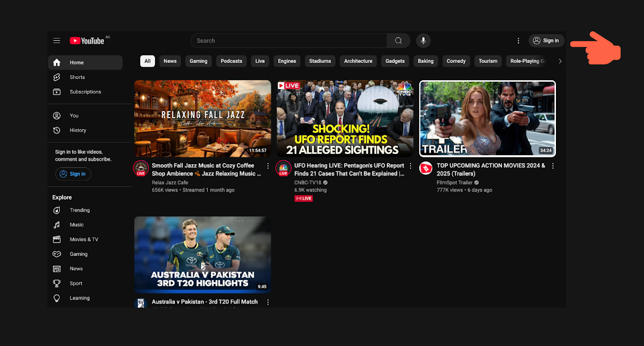Switch to the Comedy category tab
644x346 pixels.
point(456,61)
